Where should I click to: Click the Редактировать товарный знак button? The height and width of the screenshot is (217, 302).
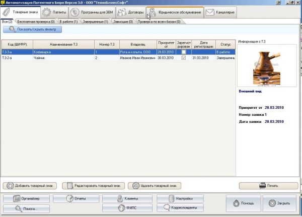pyautogui.click(x=94, y=186)
